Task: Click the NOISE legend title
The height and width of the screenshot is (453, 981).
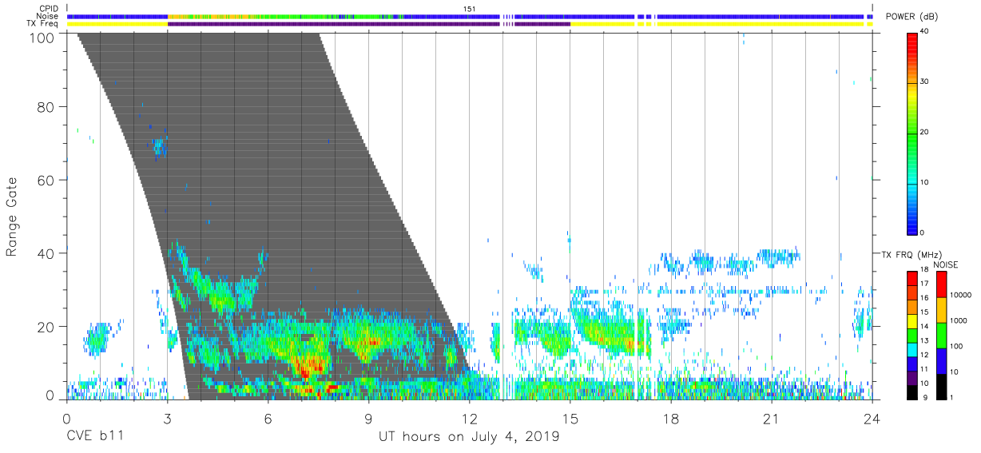Action: [x=945, y=264]
